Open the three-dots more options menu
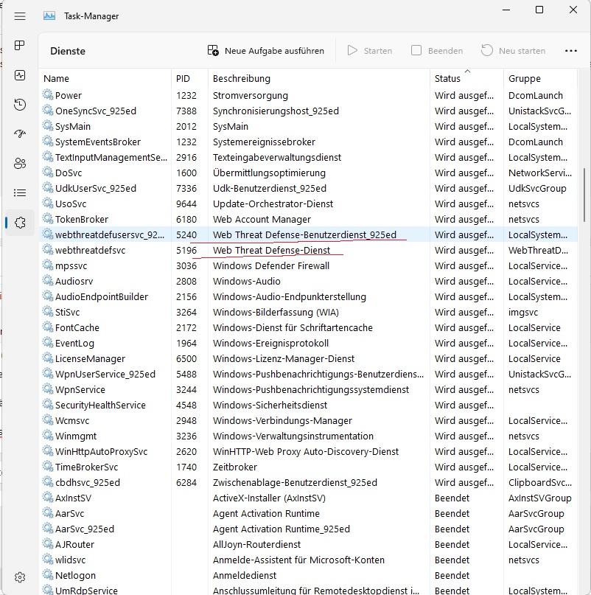Screen dimensions: 591x595 (x=571, y=50)
